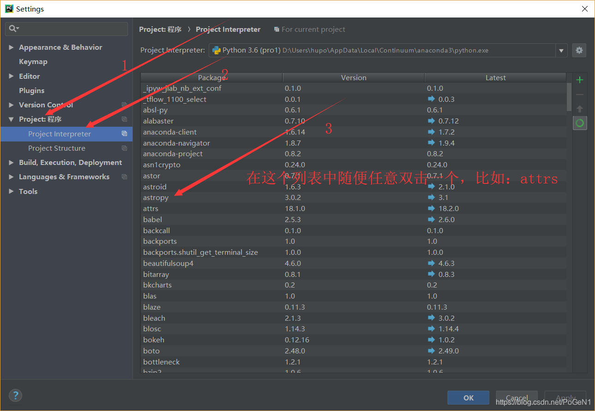The image size is (595, 411).
Task: Select the anaconda-project package row
Action: (x=354, y=153)
